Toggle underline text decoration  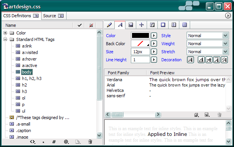pyautogui.click(x=201, y=60)
